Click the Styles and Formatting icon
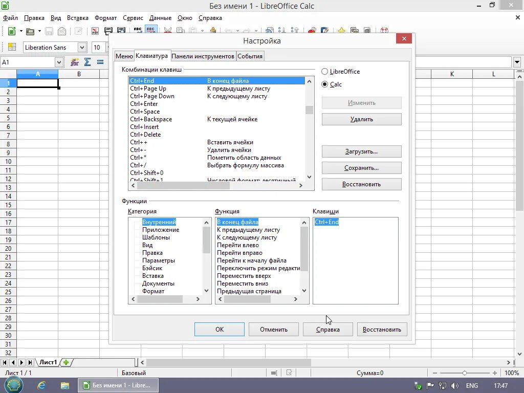The image size is (524, 393). [x=12, y=47]
